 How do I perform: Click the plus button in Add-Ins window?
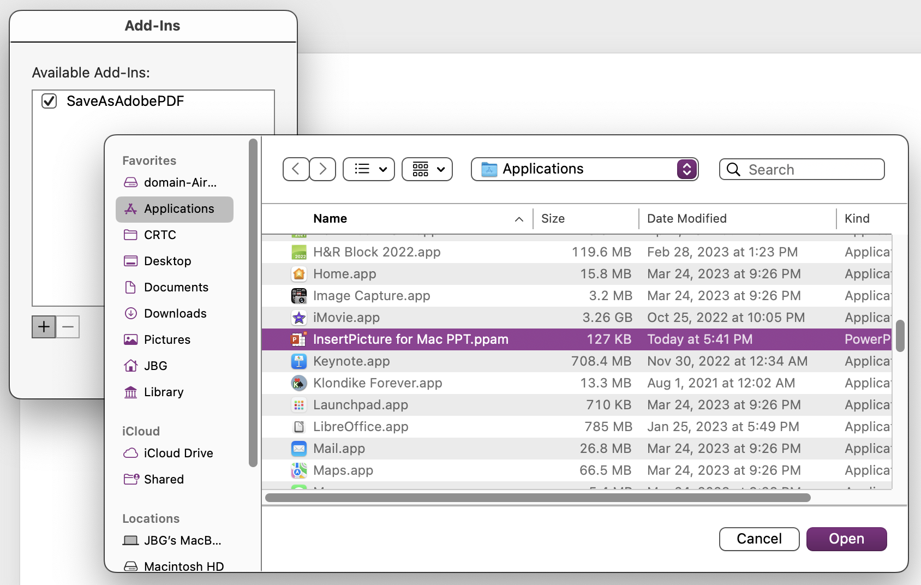[44, 327]
